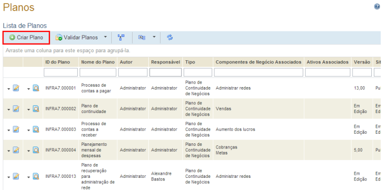
Task: Sort by Autor column header
Action: point(126,62)
